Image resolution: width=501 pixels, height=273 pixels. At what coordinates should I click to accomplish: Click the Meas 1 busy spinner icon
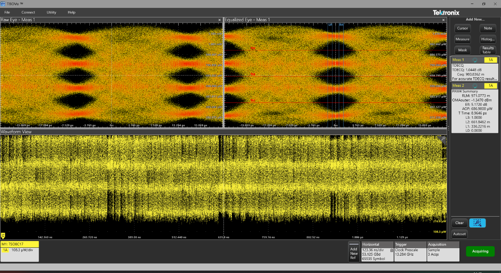point(475,60)
